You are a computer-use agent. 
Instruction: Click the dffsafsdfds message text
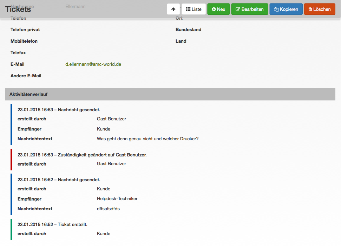point(108,209)
